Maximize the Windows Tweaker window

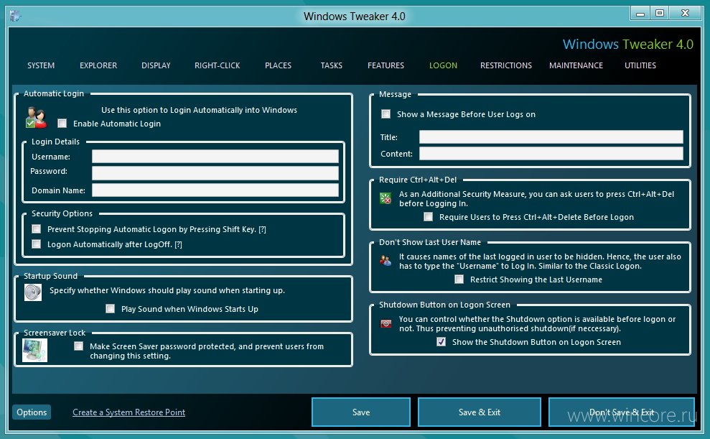660,13
